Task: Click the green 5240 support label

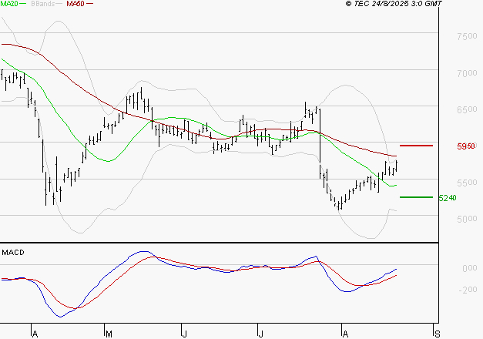Action: [448, 198]
